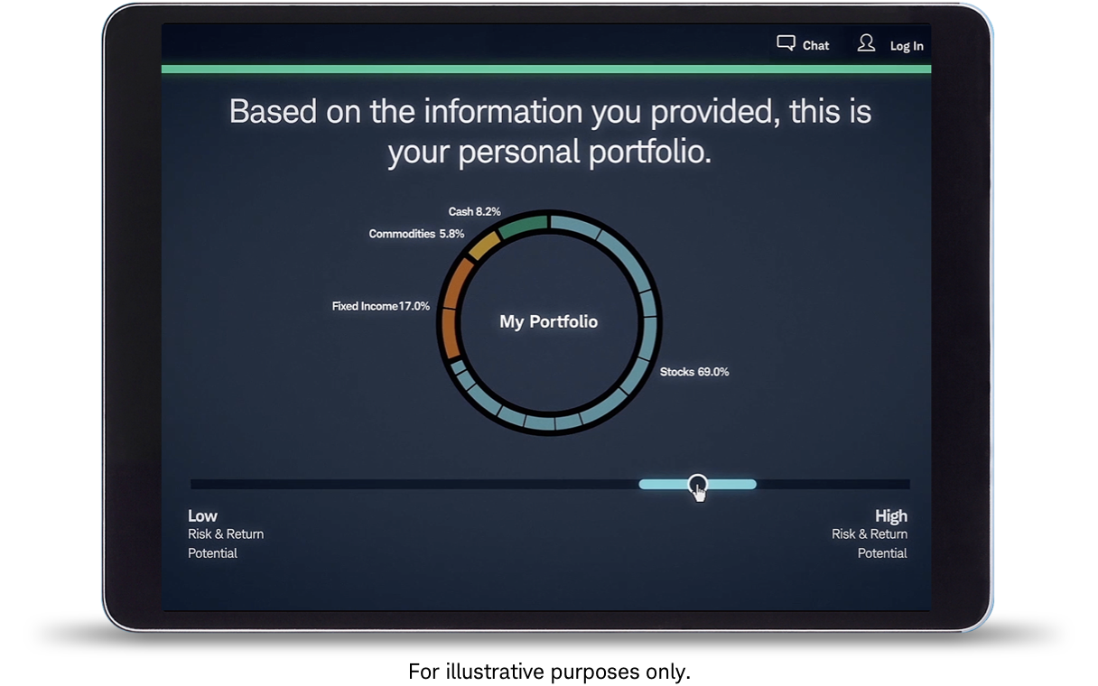The image size is (1098, 686).
Task: Click the High Risk & Return Potential label
Action: (870, 534)
